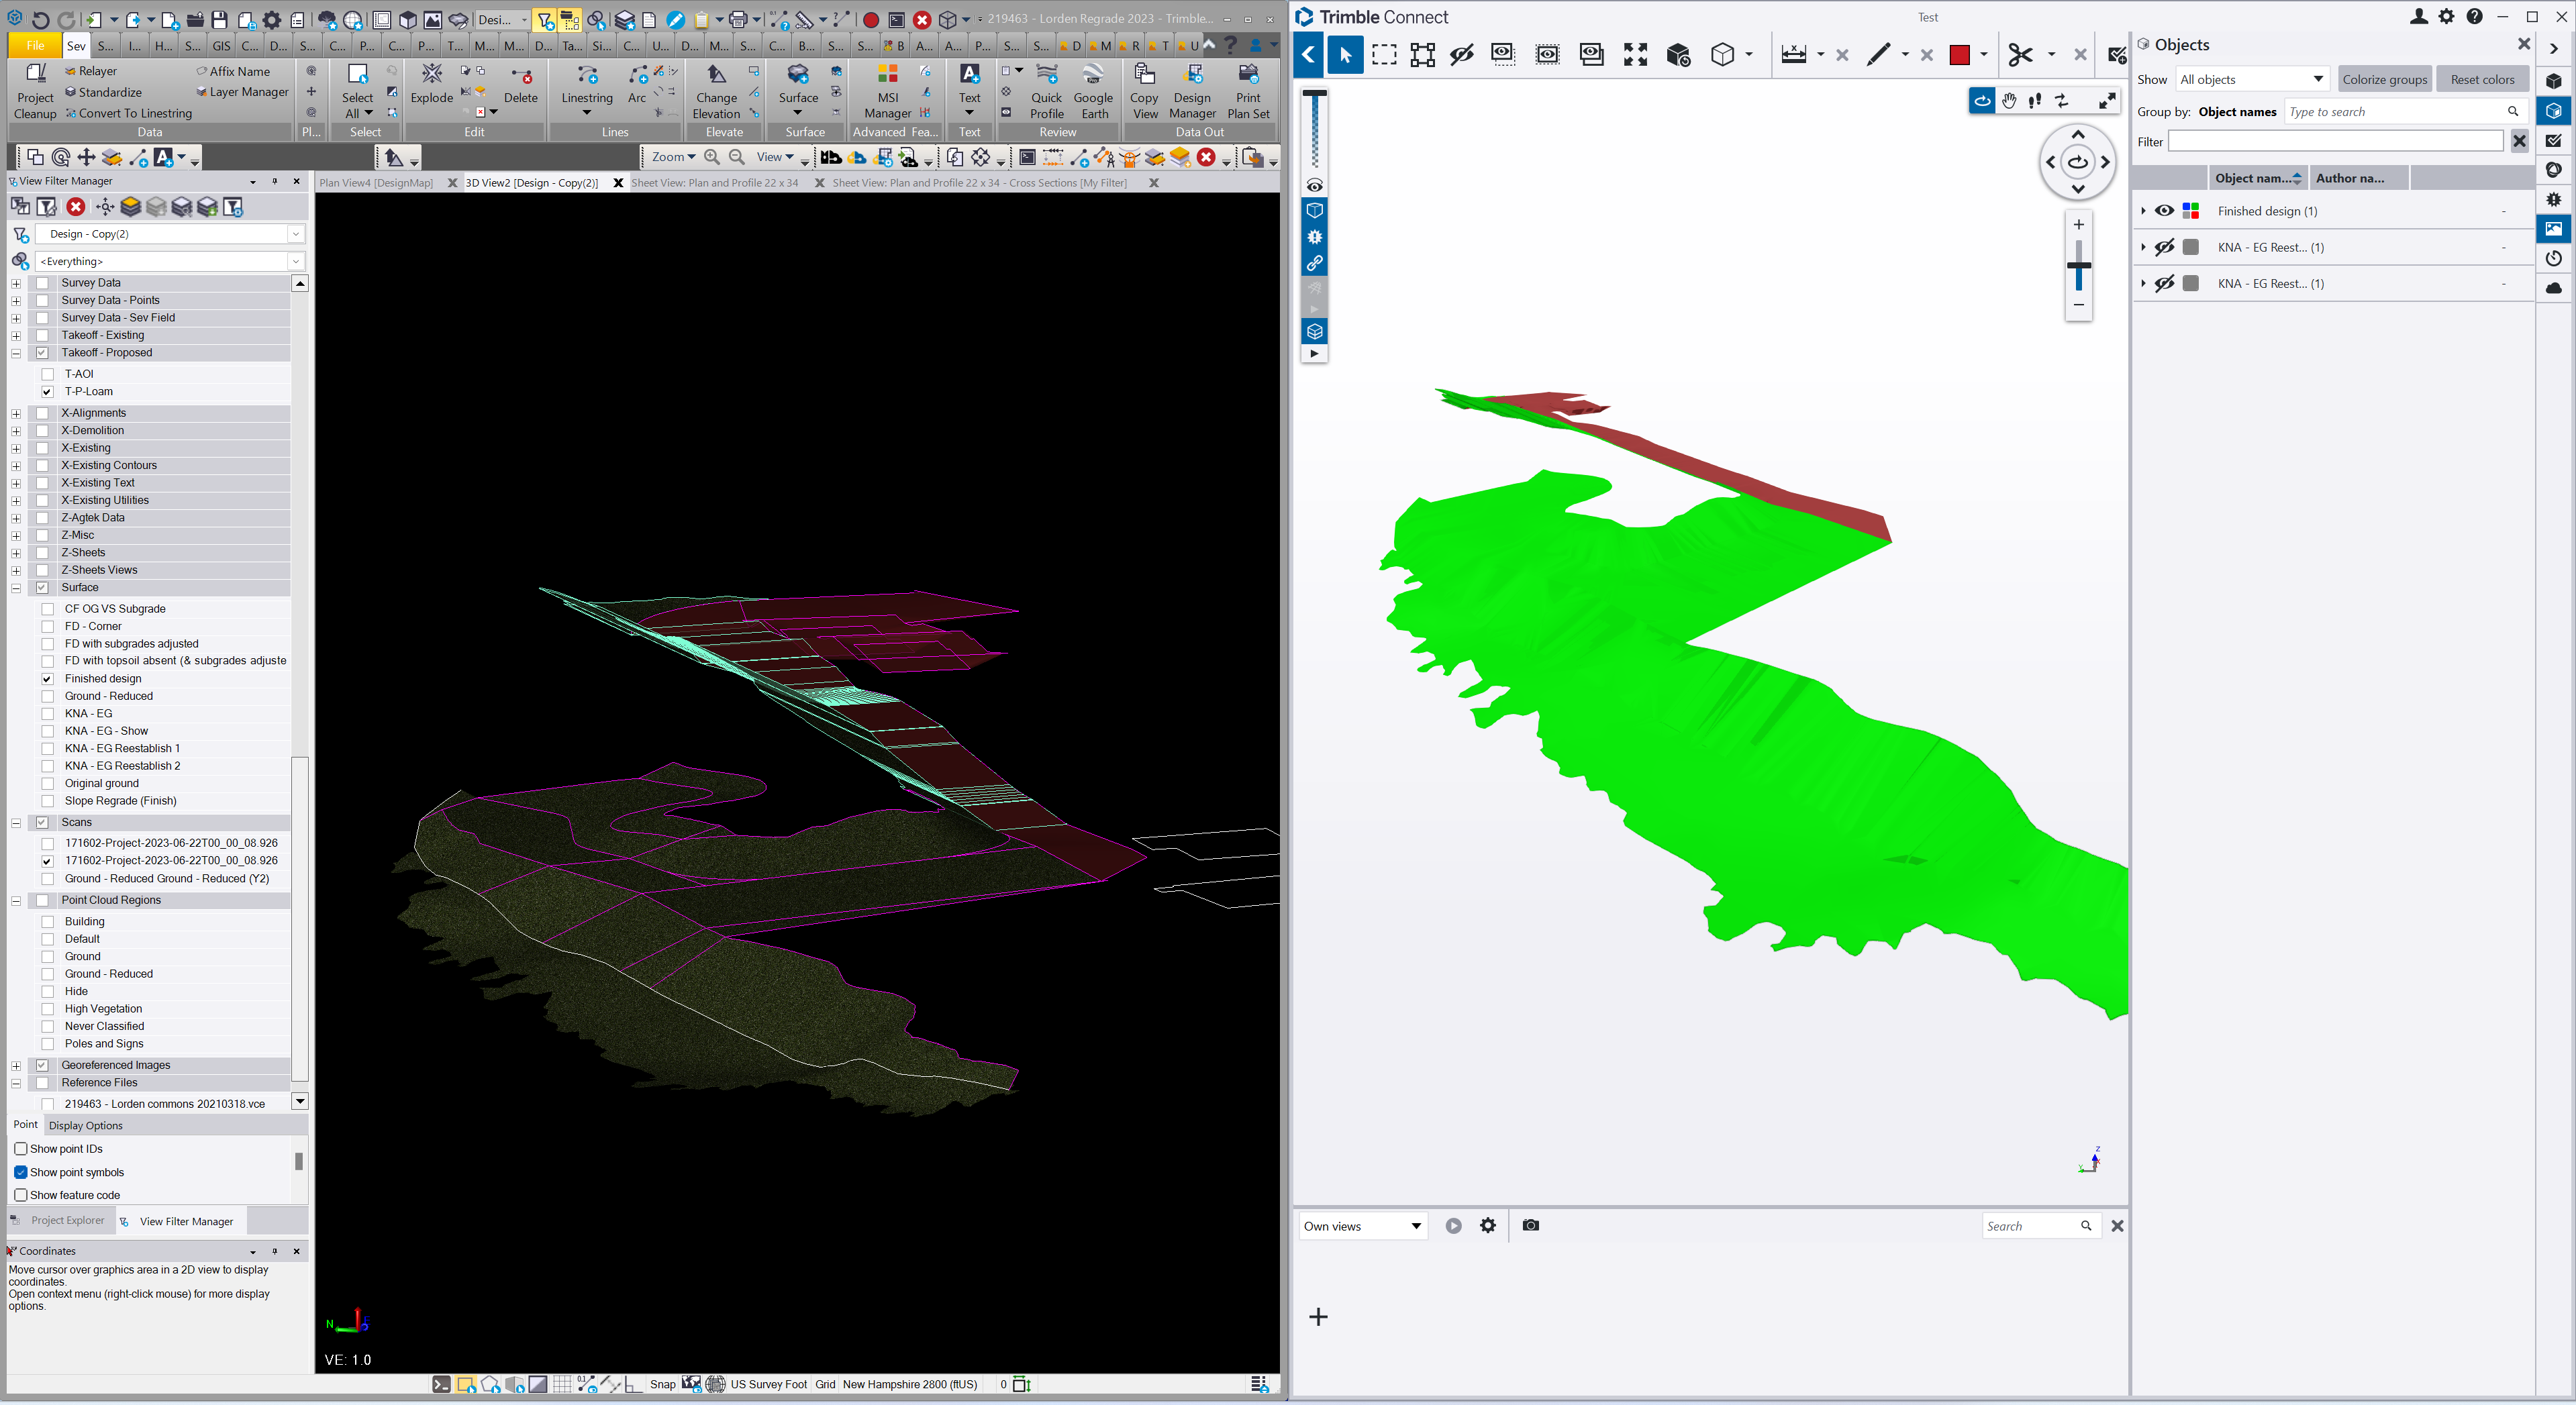Expand the X-Alignments layer group
Screen dimensions: 2576x1405
pyautogui.click(x=16, y=413)
